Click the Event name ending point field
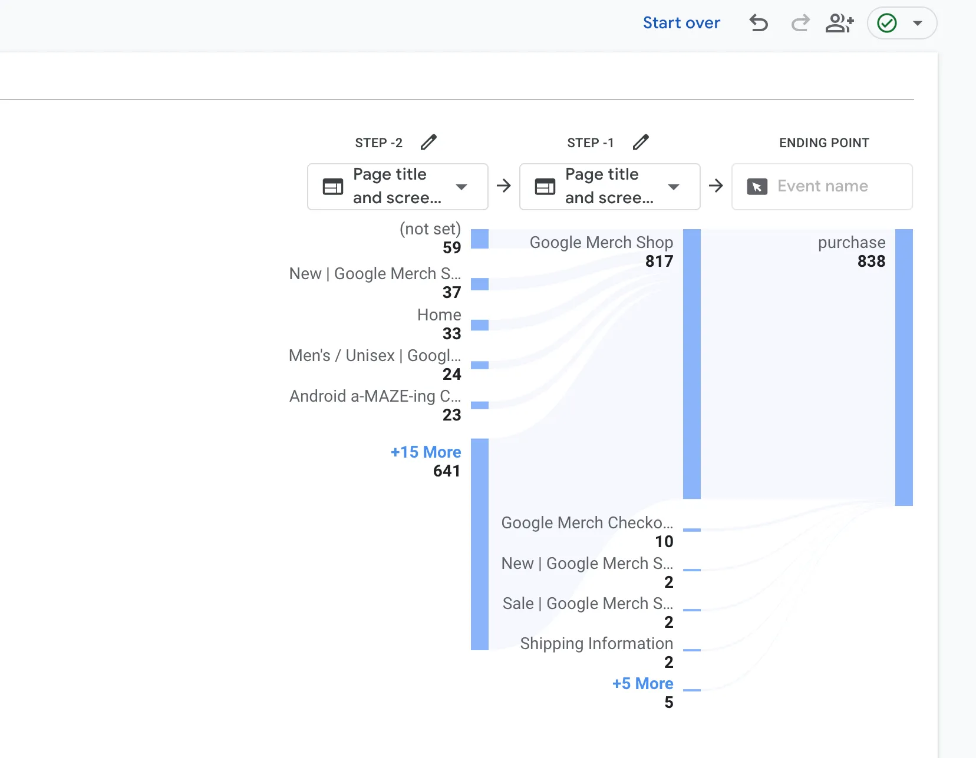Viewport: 976px width, 758px height. click(822, 187)
